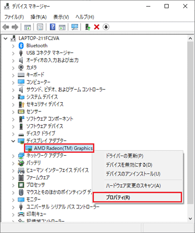Click the back arrow toolbar icon

coord(6,27)
